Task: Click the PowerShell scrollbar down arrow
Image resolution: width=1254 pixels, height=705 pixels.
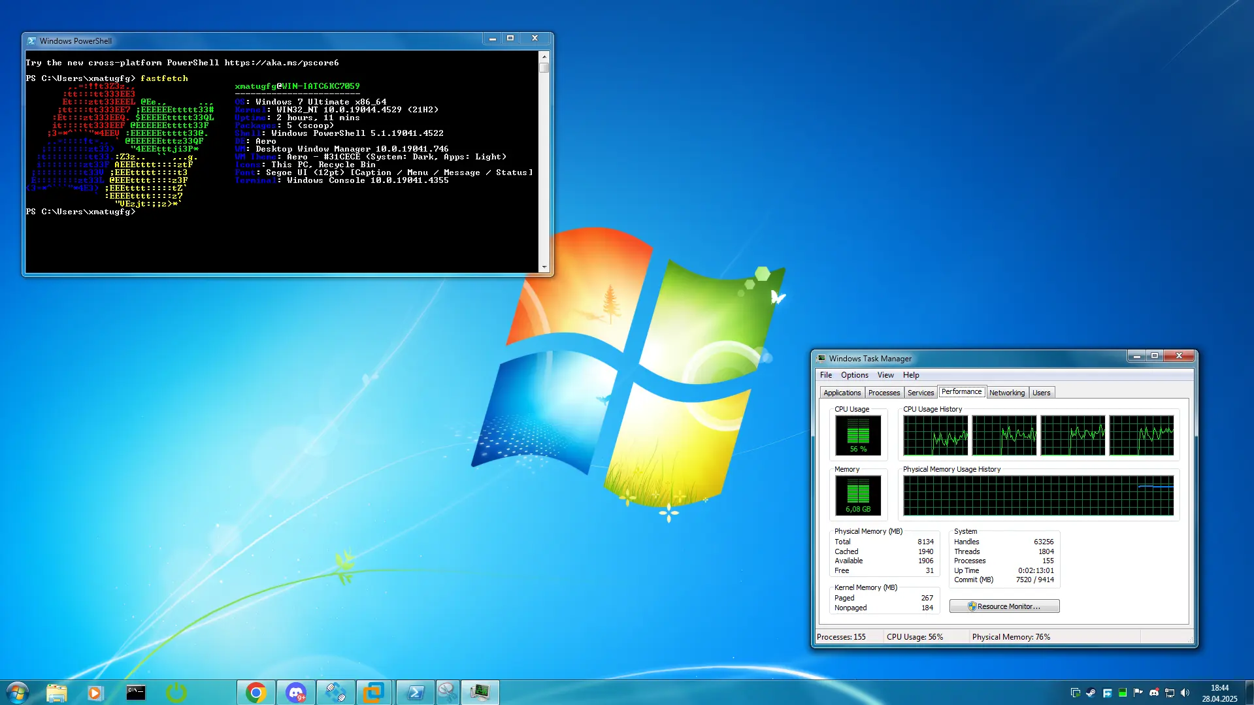Action: coord(544,267)
